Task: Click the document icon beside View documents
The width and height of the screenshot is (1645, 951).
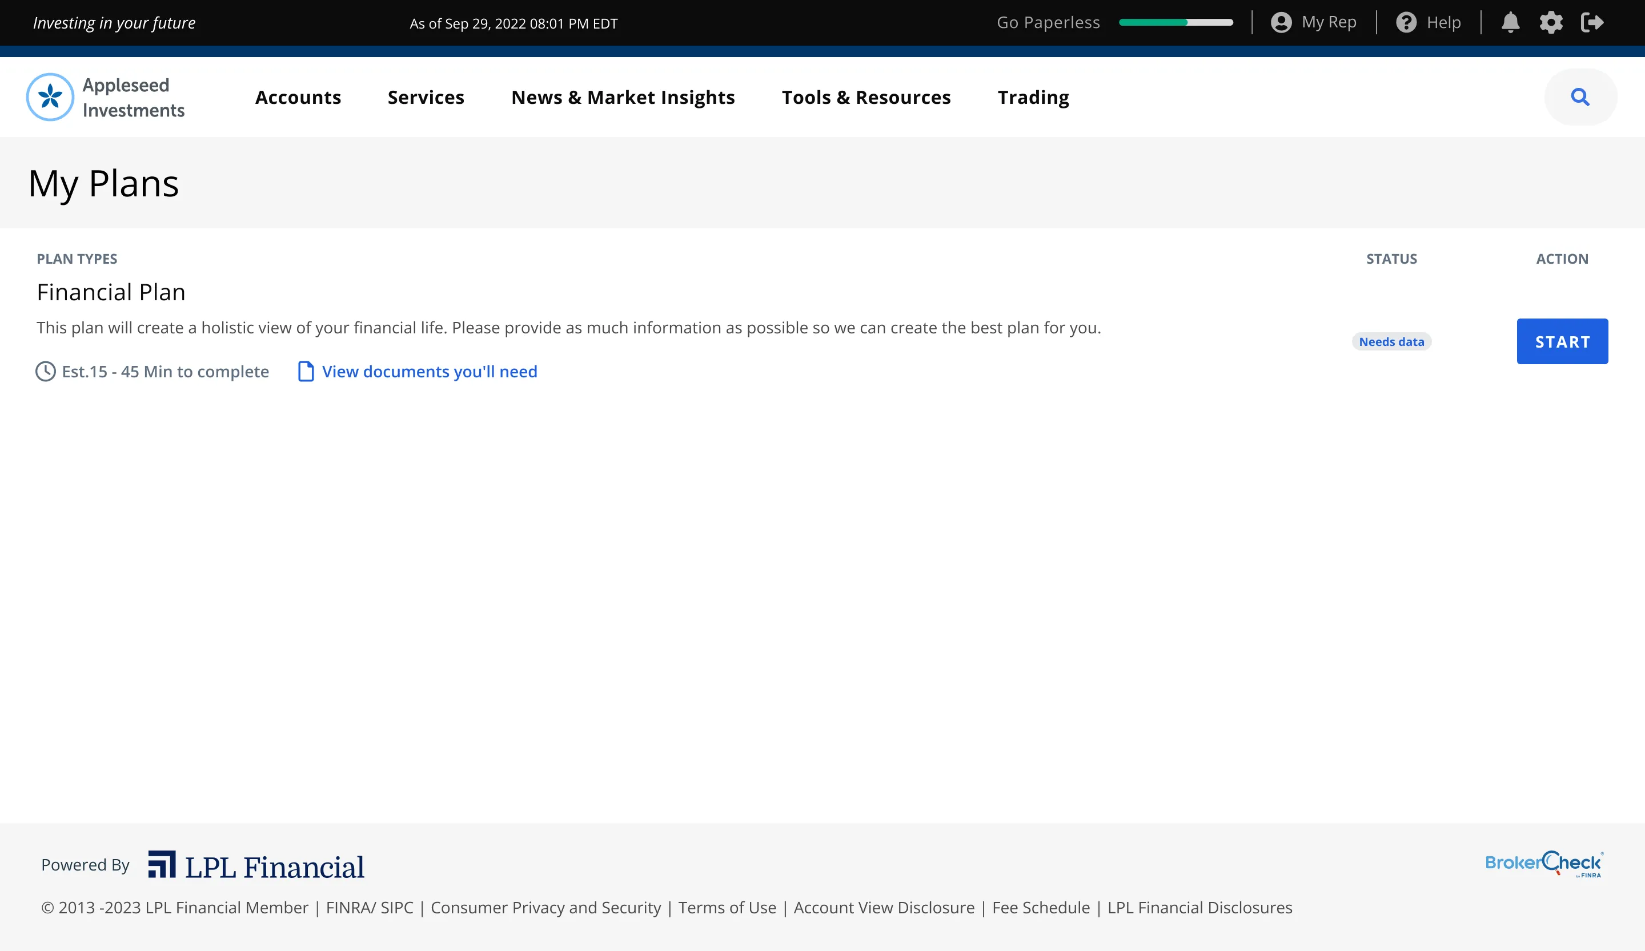Action: tap(306, 371)
